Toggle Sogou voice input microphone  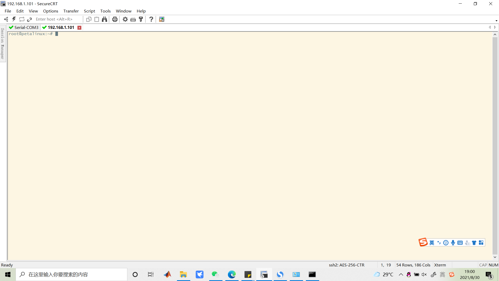click(453, 243)
